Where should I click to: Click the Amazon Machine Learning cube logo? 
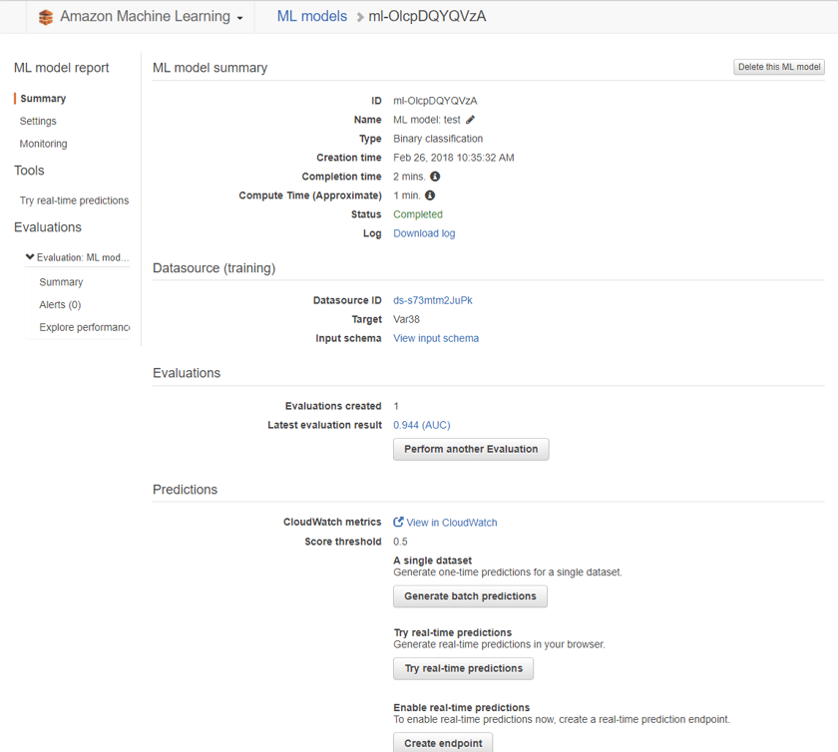[46, 17]
